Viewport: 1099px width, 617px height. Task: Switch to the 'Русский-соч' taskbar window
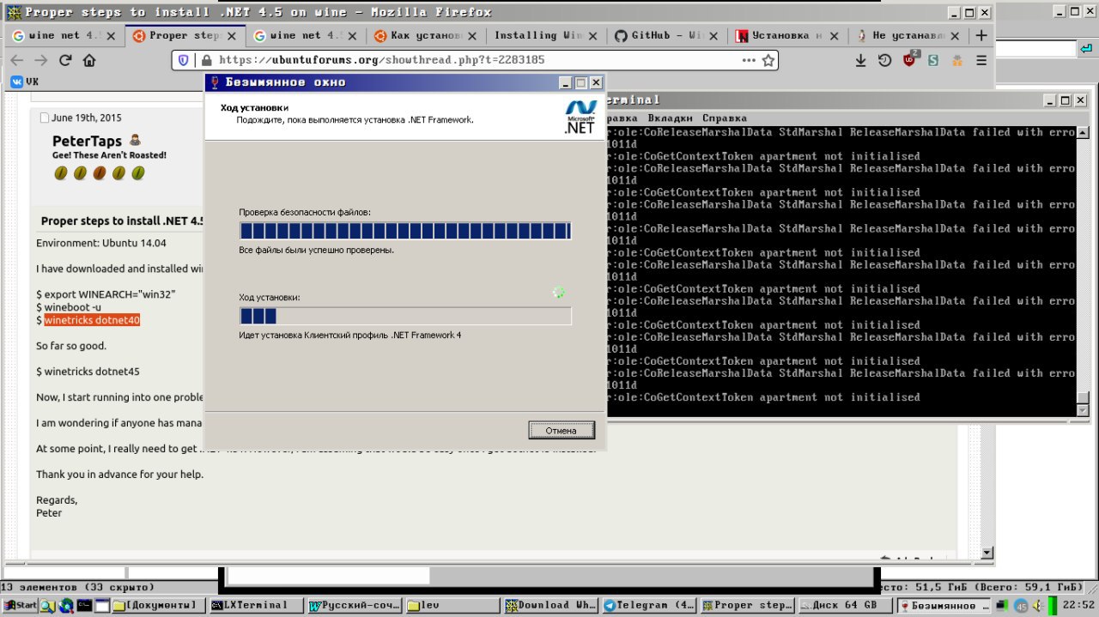tap(355, 605)
